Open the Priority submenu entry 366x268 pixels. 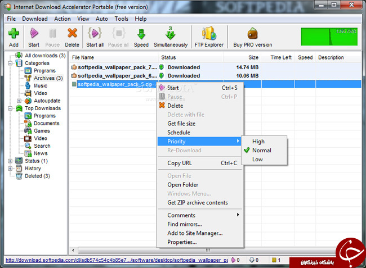coord(200,142)
